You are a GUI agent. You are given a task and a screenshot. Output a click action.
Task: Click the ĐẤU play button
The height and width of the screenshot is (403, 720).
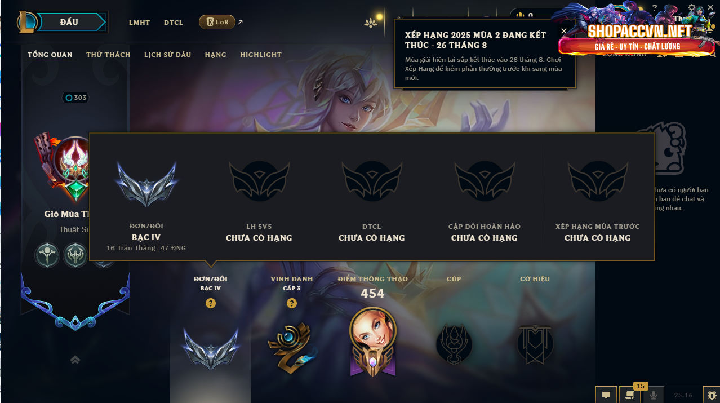click(70, 22)
